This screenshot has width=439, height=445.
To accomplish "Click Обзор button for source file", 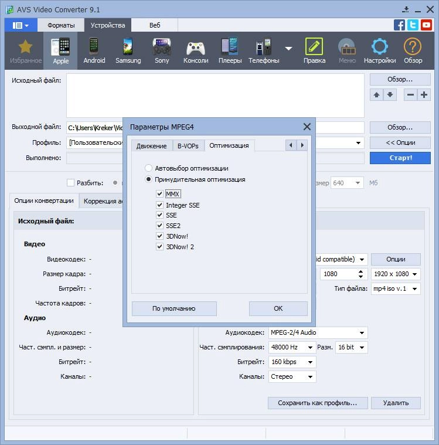I will 400,80.
